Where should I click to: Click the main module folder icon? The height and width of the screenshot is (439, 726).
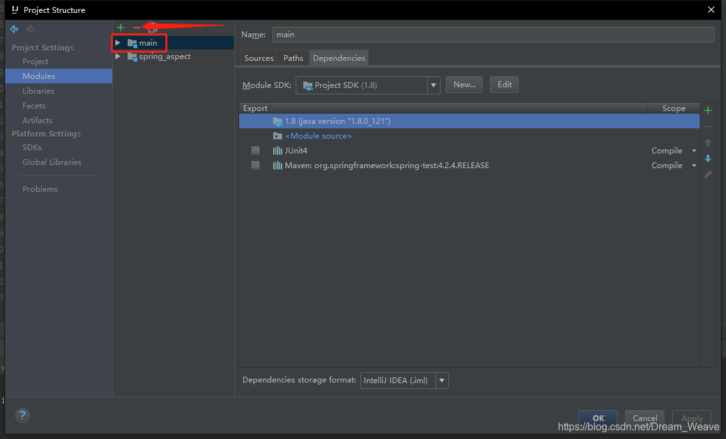tap(132, 43)
